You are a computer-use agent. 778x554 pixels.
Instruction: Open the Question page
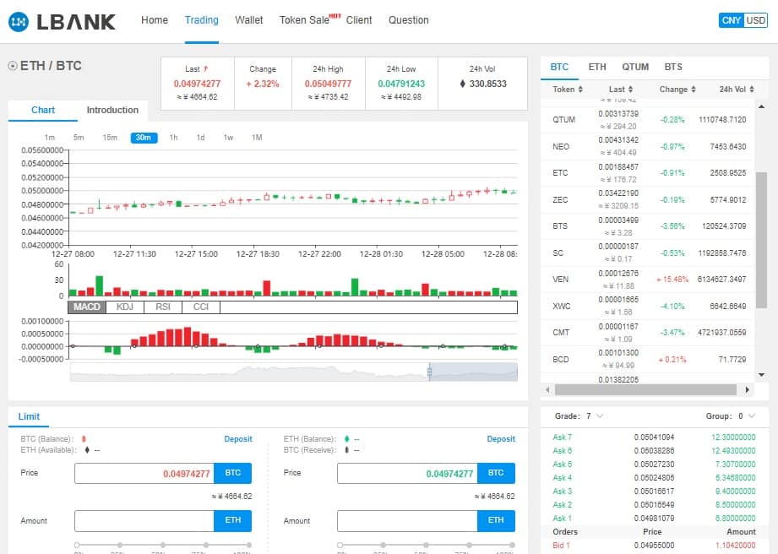point(408,20)
